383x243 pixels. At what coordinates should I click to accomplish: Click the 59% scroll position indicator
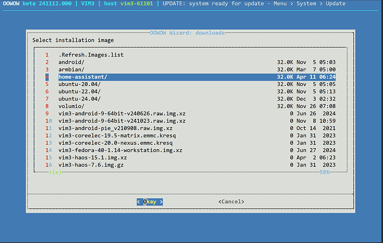pos(324,172)
